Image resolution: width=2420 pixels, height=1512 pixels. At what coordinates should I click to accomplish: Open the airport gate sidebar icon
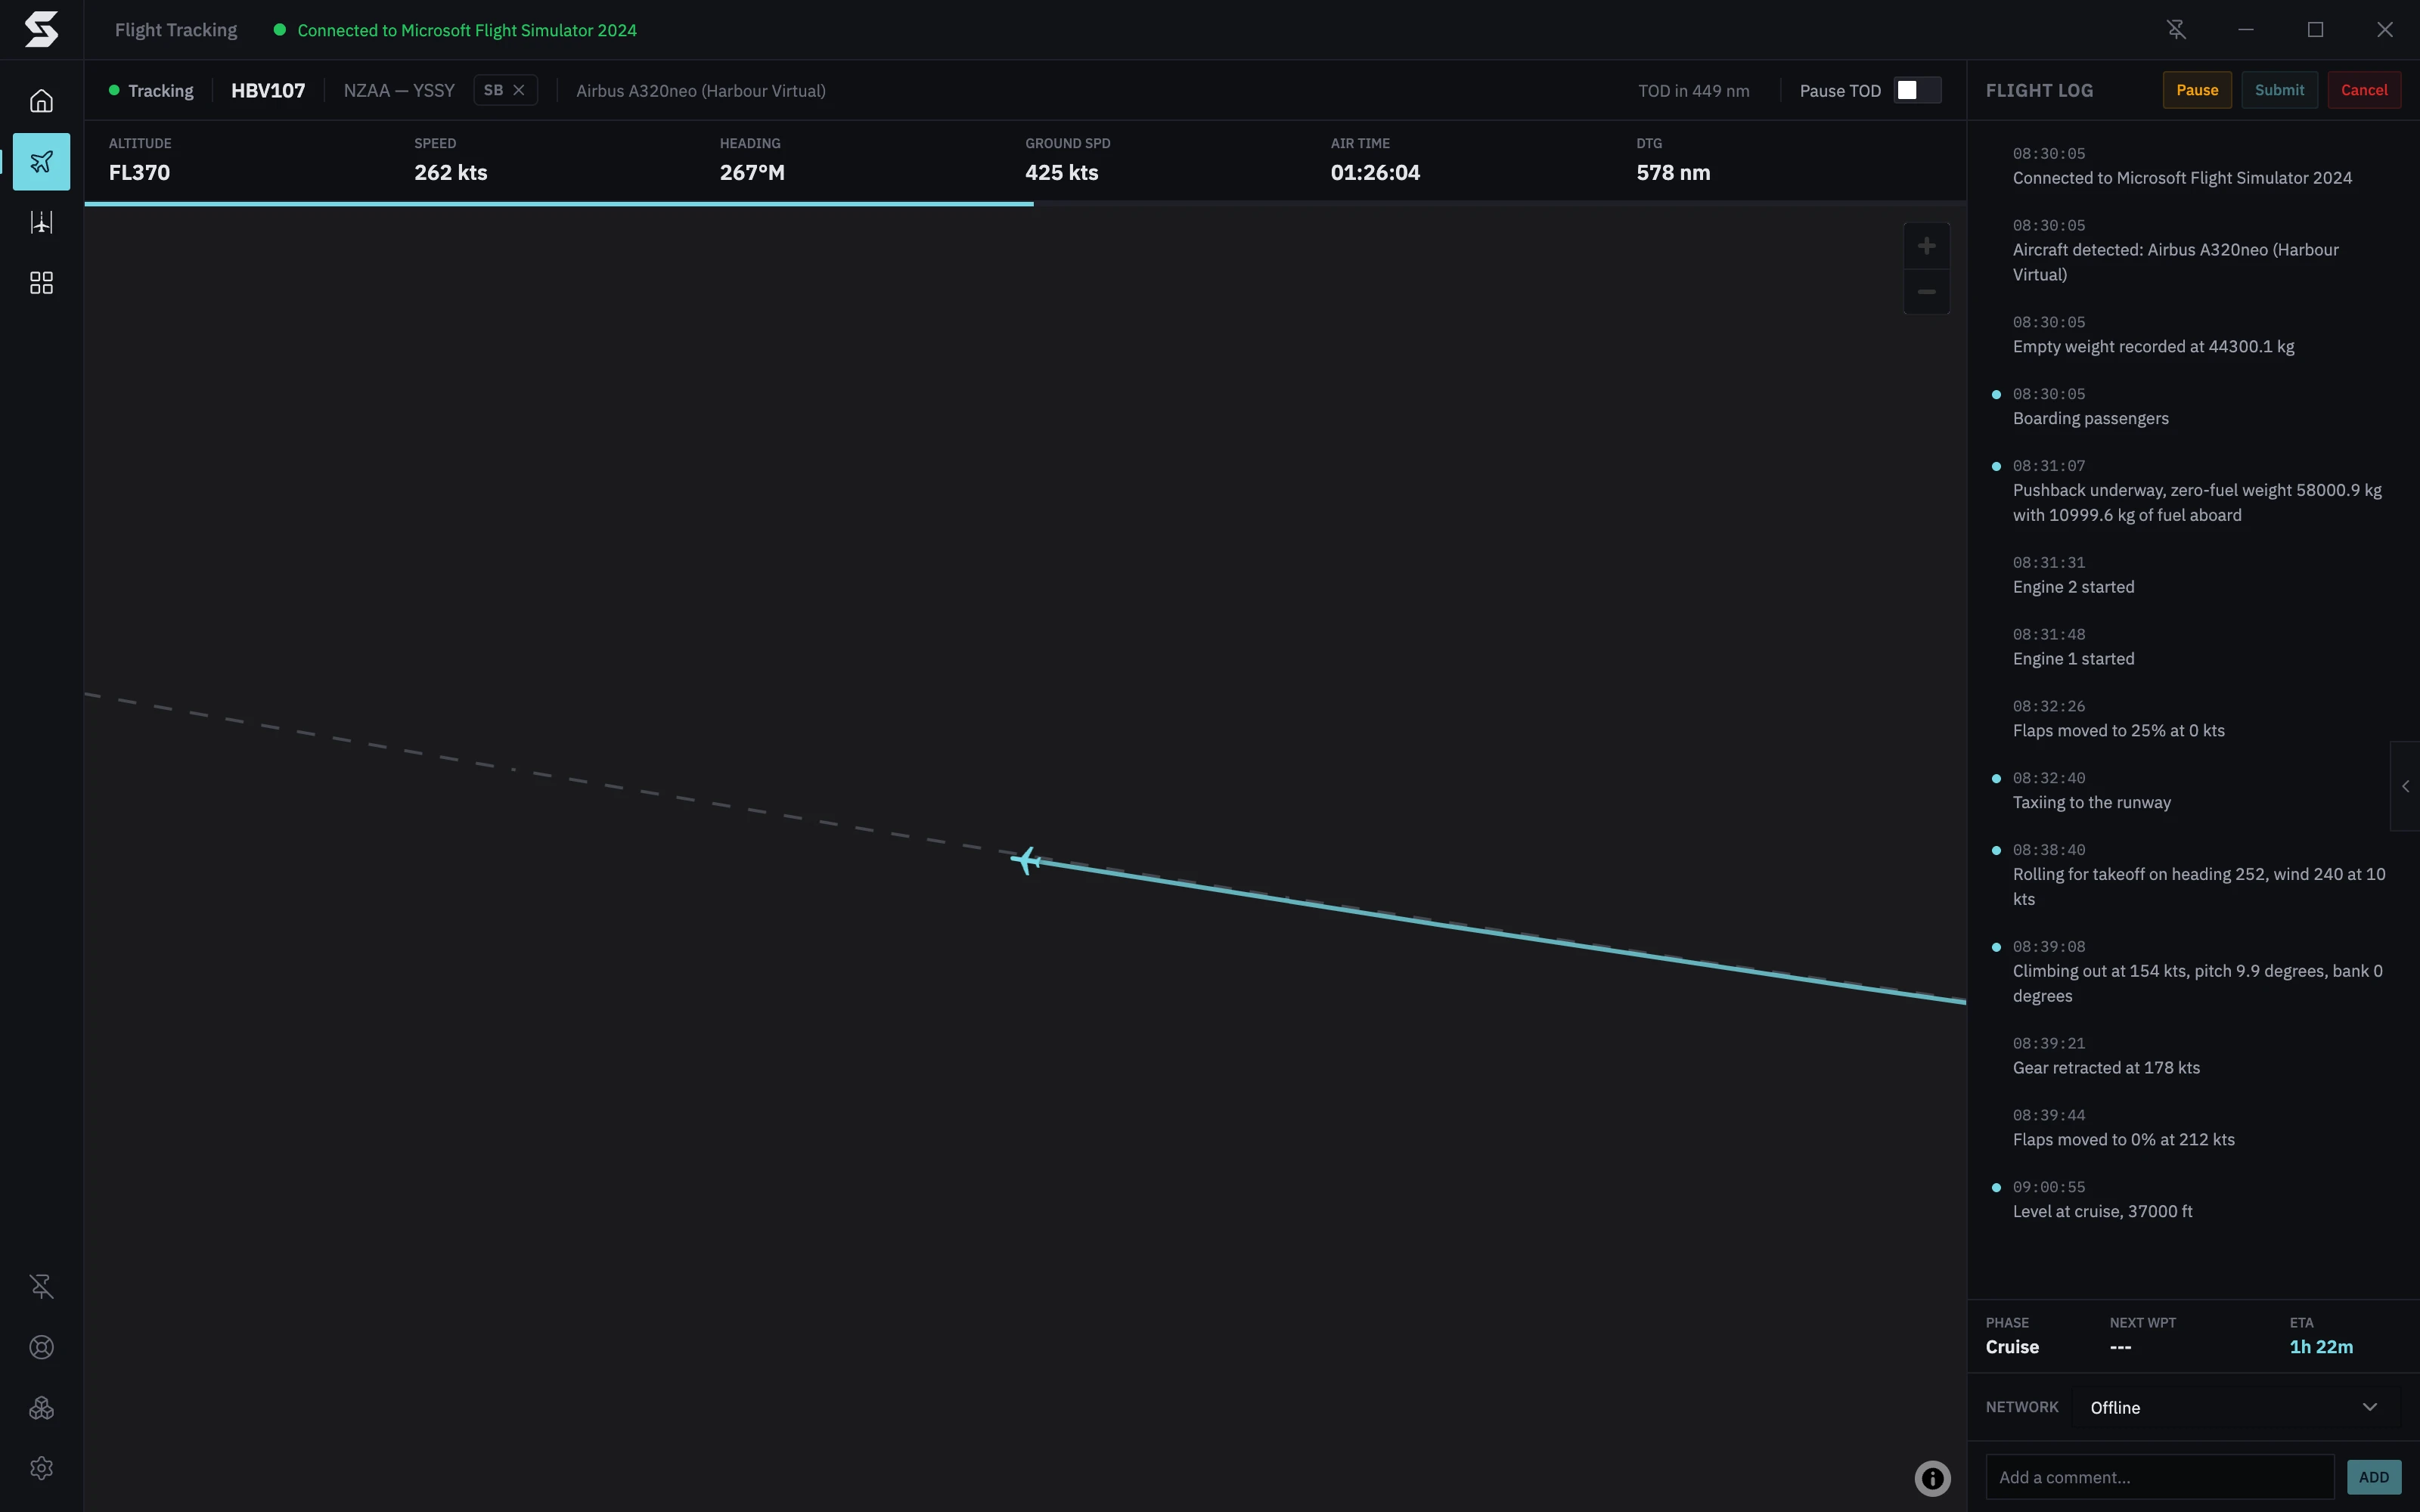[x=41, y=222]
